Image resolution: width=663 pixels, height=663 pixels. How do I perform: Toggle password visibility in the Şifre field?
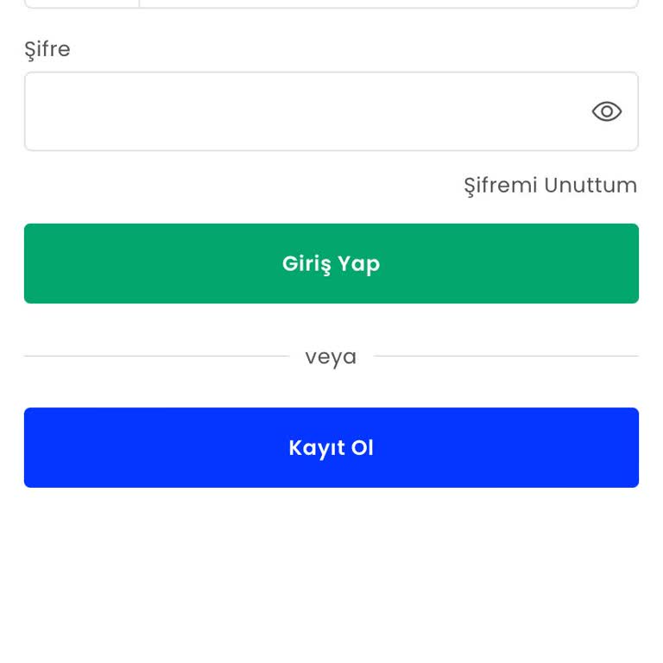tap(606, 111)
